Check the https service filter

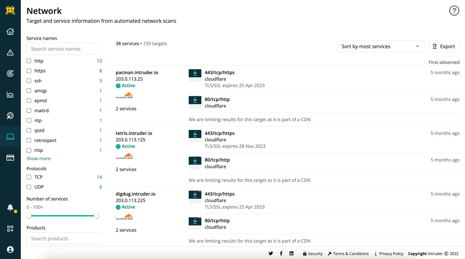click(29, 71)
